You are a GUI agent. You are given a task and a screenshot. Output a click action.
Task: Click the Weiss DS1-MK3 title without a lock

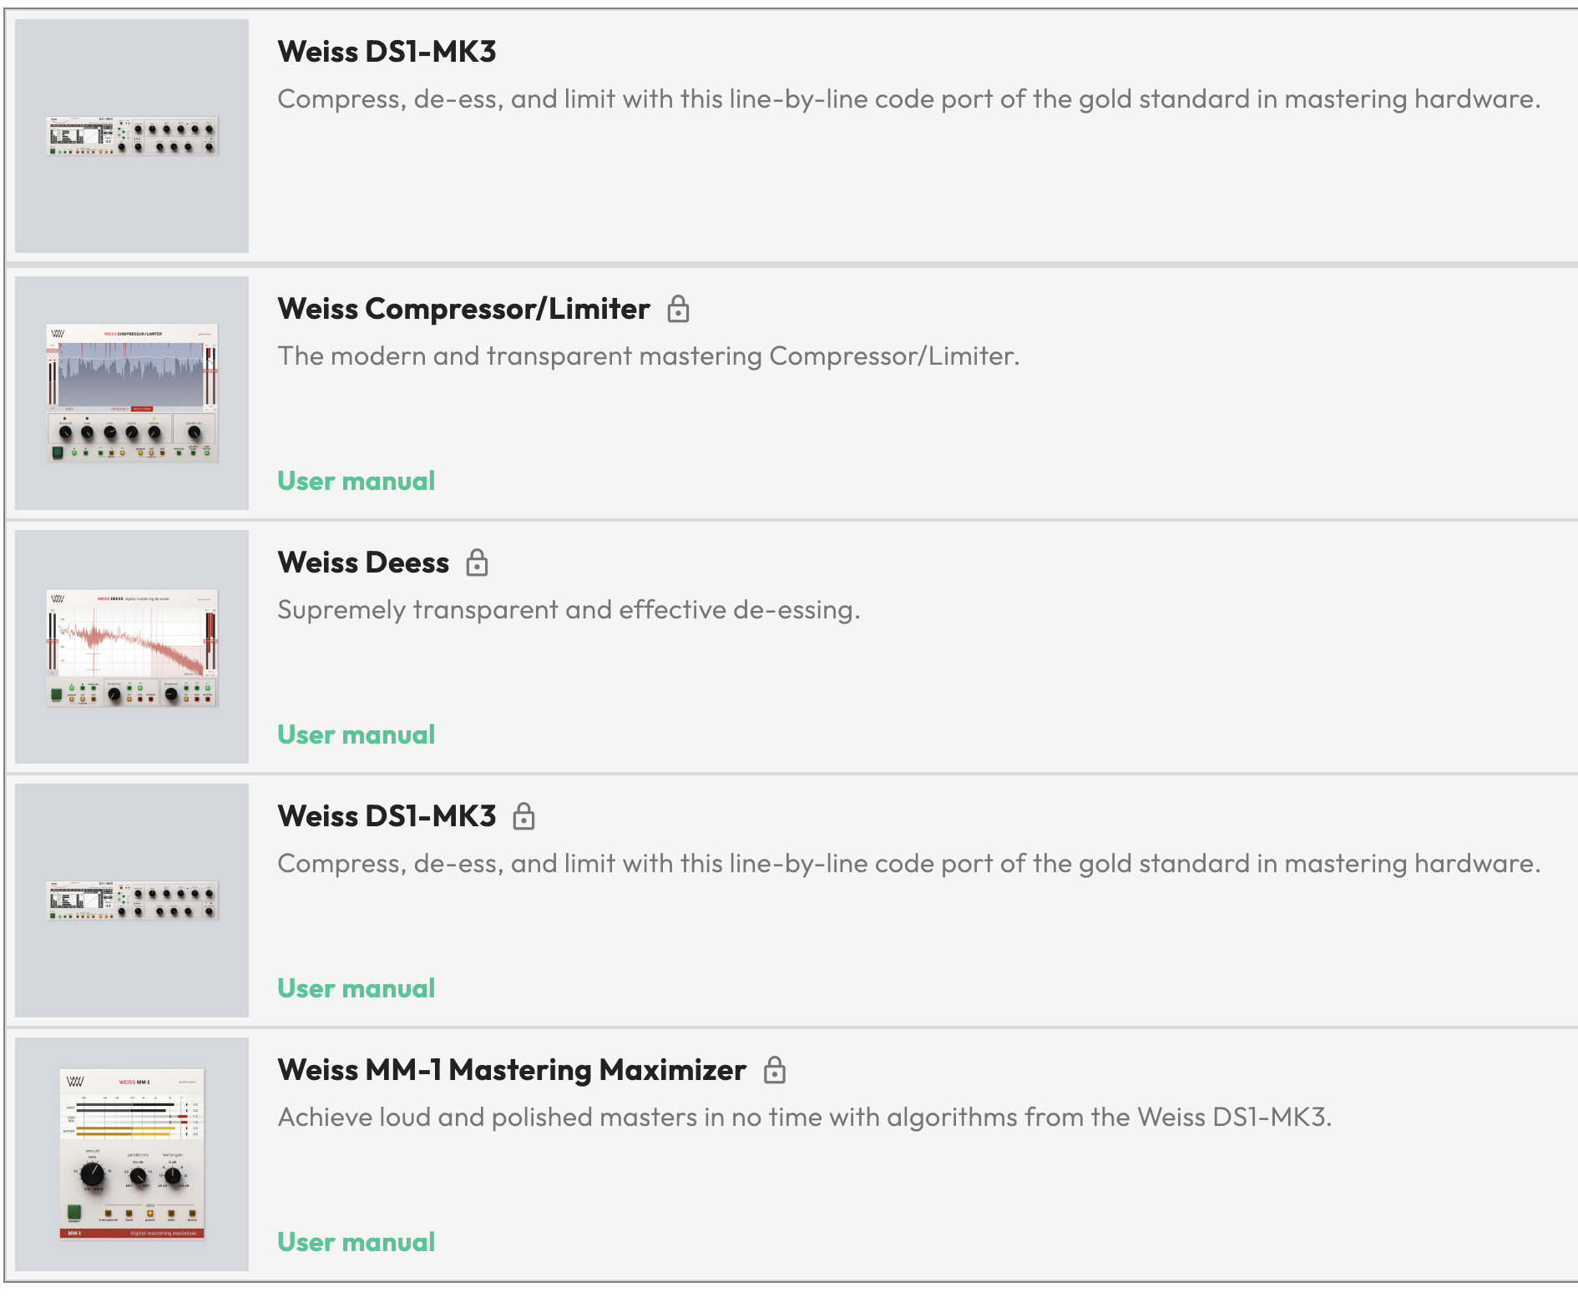coord(387,52)
